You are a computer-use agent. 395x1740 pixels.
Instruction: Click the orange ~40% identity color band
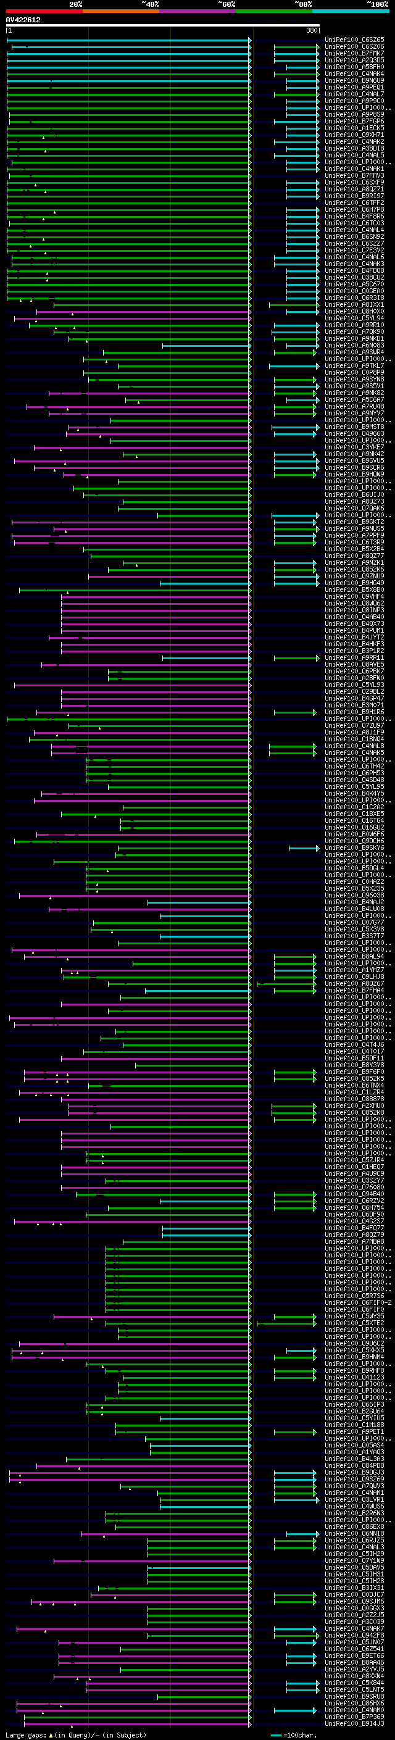click(121, 11)
